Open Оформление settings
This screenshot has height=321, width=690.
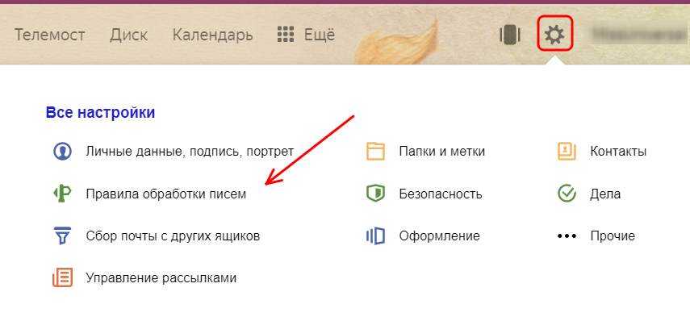439,236
